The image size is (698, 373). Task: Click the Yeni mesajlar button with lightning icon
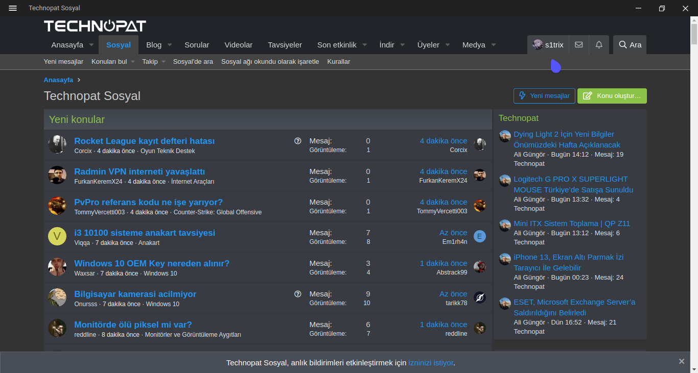pyautogui.click(x=544, y=96)
